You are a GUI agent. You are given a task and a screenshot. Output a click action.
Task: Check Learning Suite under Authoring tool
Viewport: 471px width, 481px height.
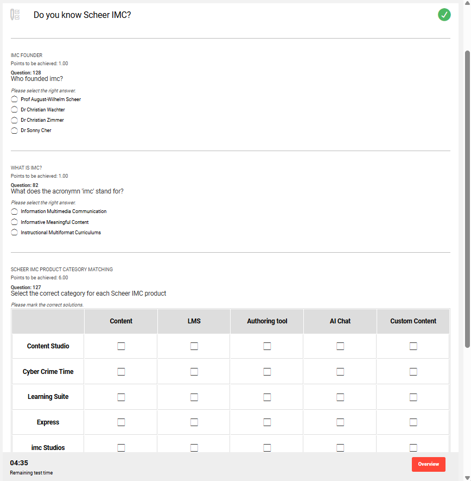coord(267,397)
